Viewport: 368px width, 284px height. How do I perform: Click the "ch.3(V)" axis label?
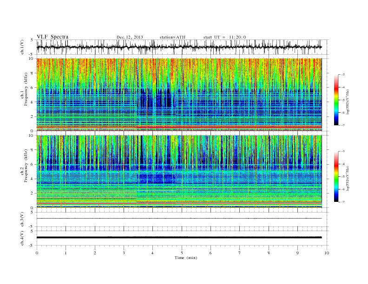click(22, 219)
